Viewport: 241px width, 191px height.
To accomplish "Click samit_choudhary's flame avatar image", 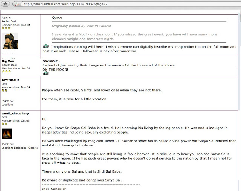I will click(x=7, y=134).
